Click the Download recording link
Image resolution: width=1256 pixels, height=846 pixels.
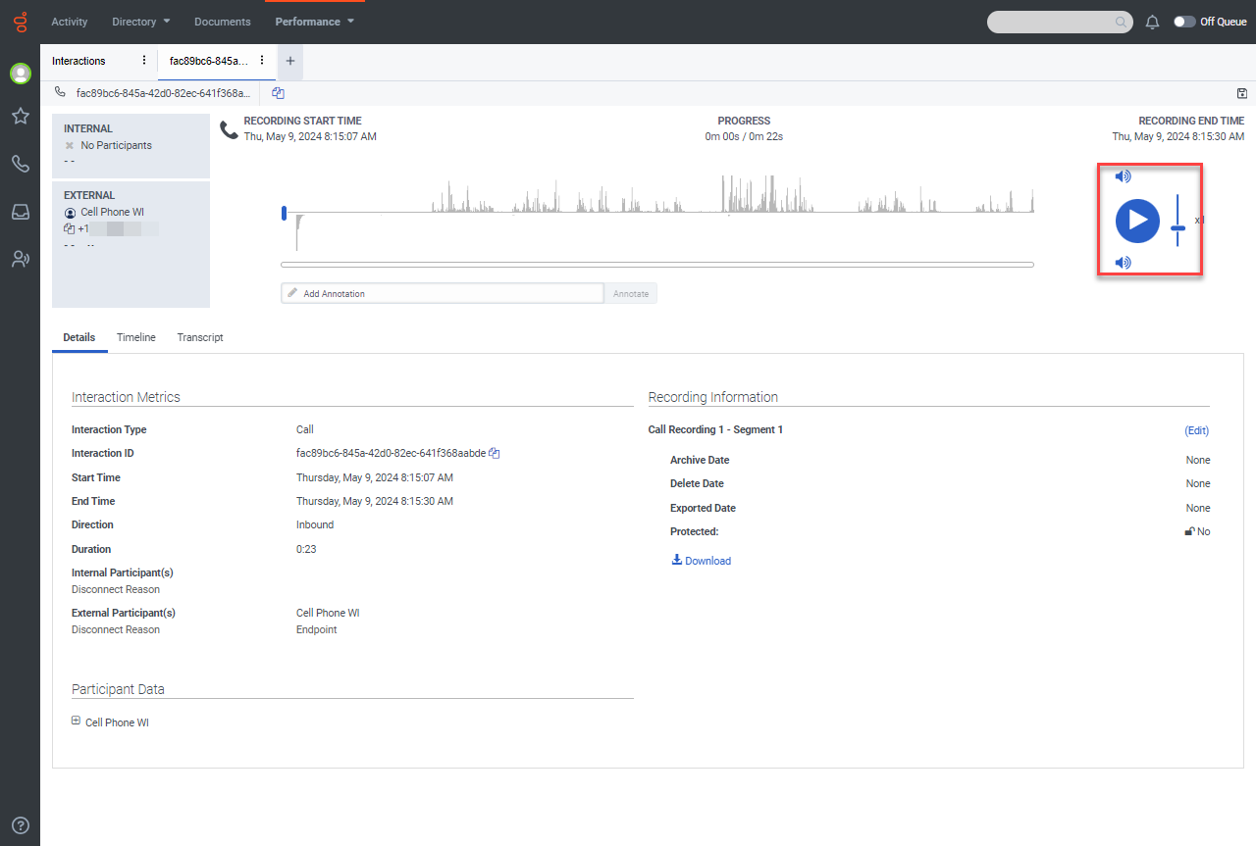click(702, 561)
